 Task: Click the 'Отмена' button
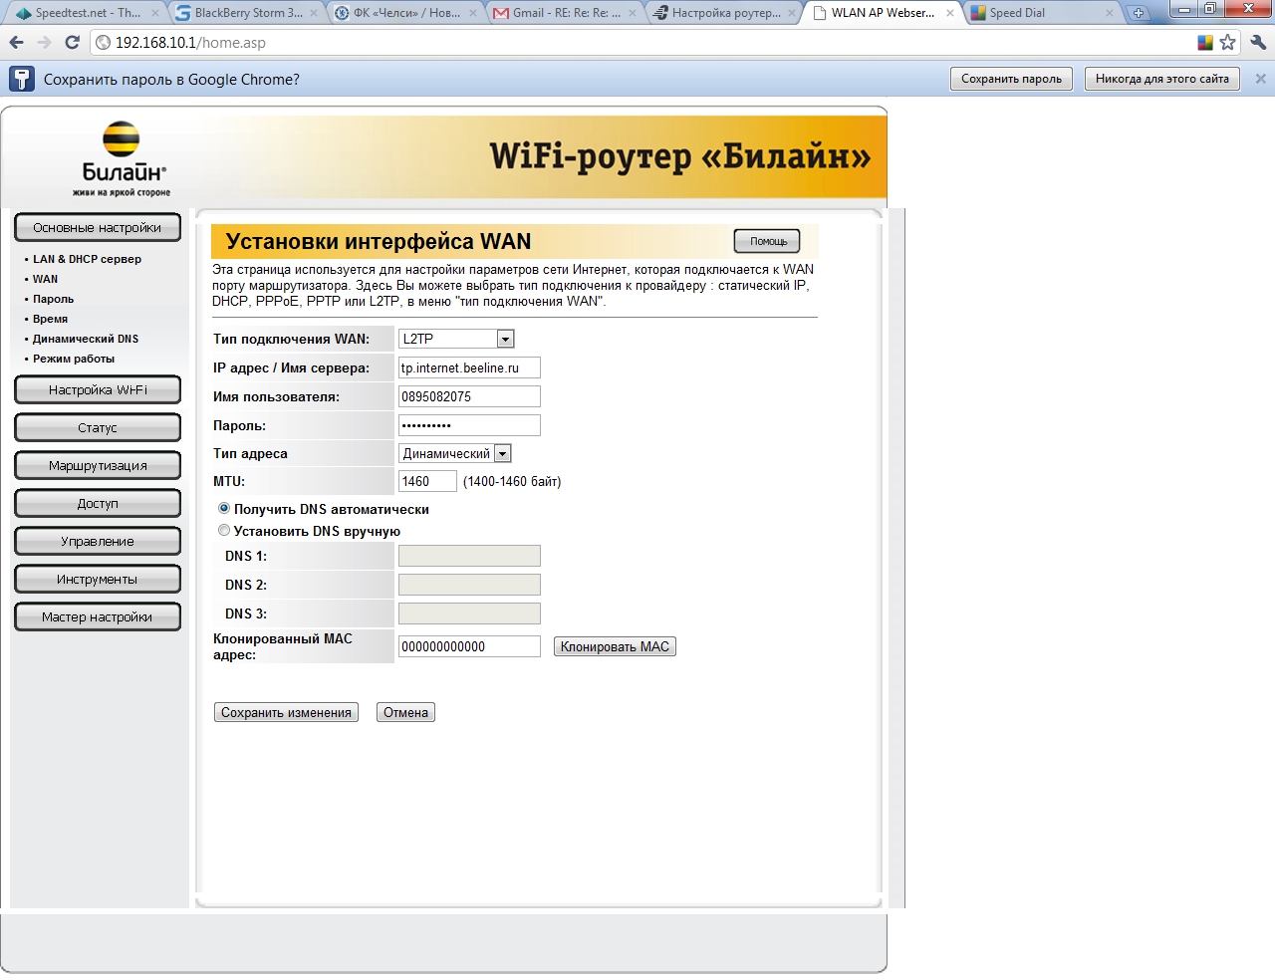pyautogui.click(x=405, y=712)
